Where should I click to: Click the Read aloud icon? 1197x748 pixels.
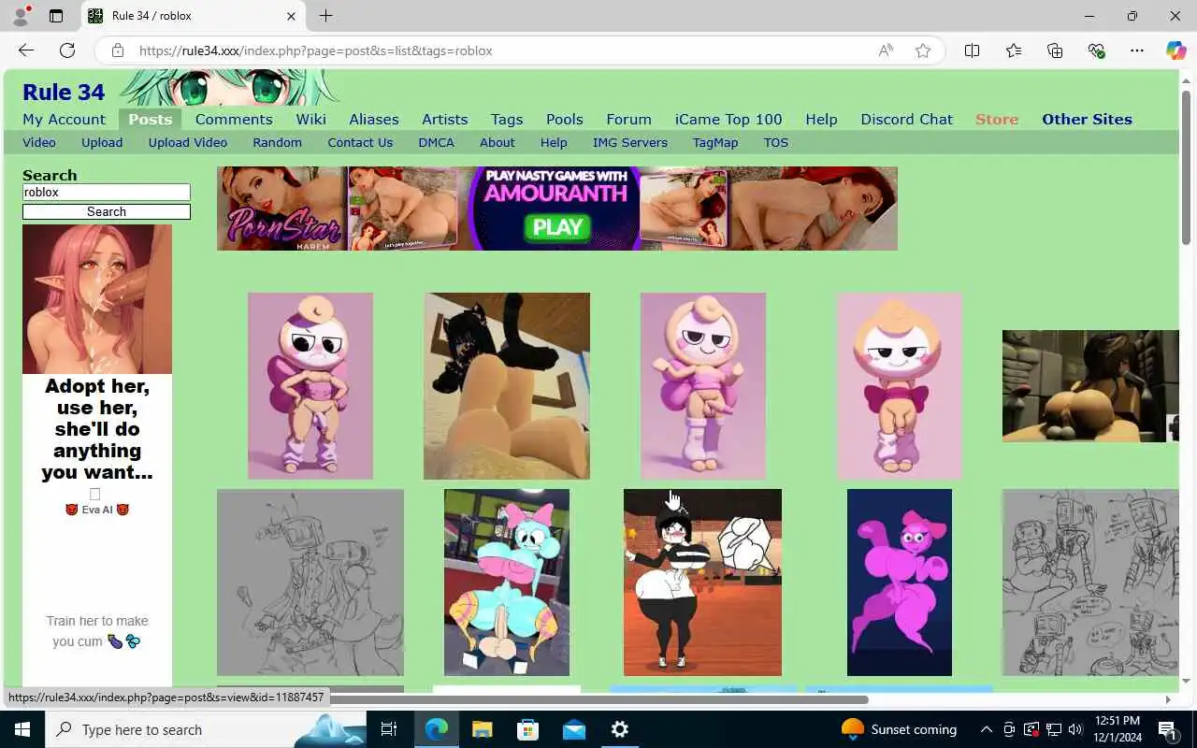pyautogui.click(x=886, y=50)
